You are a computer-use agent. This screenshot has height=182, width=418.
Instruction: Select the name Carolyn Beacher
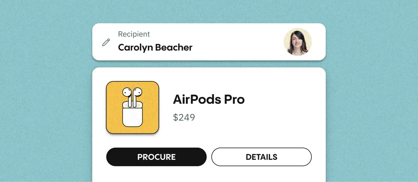click(155, 47)
